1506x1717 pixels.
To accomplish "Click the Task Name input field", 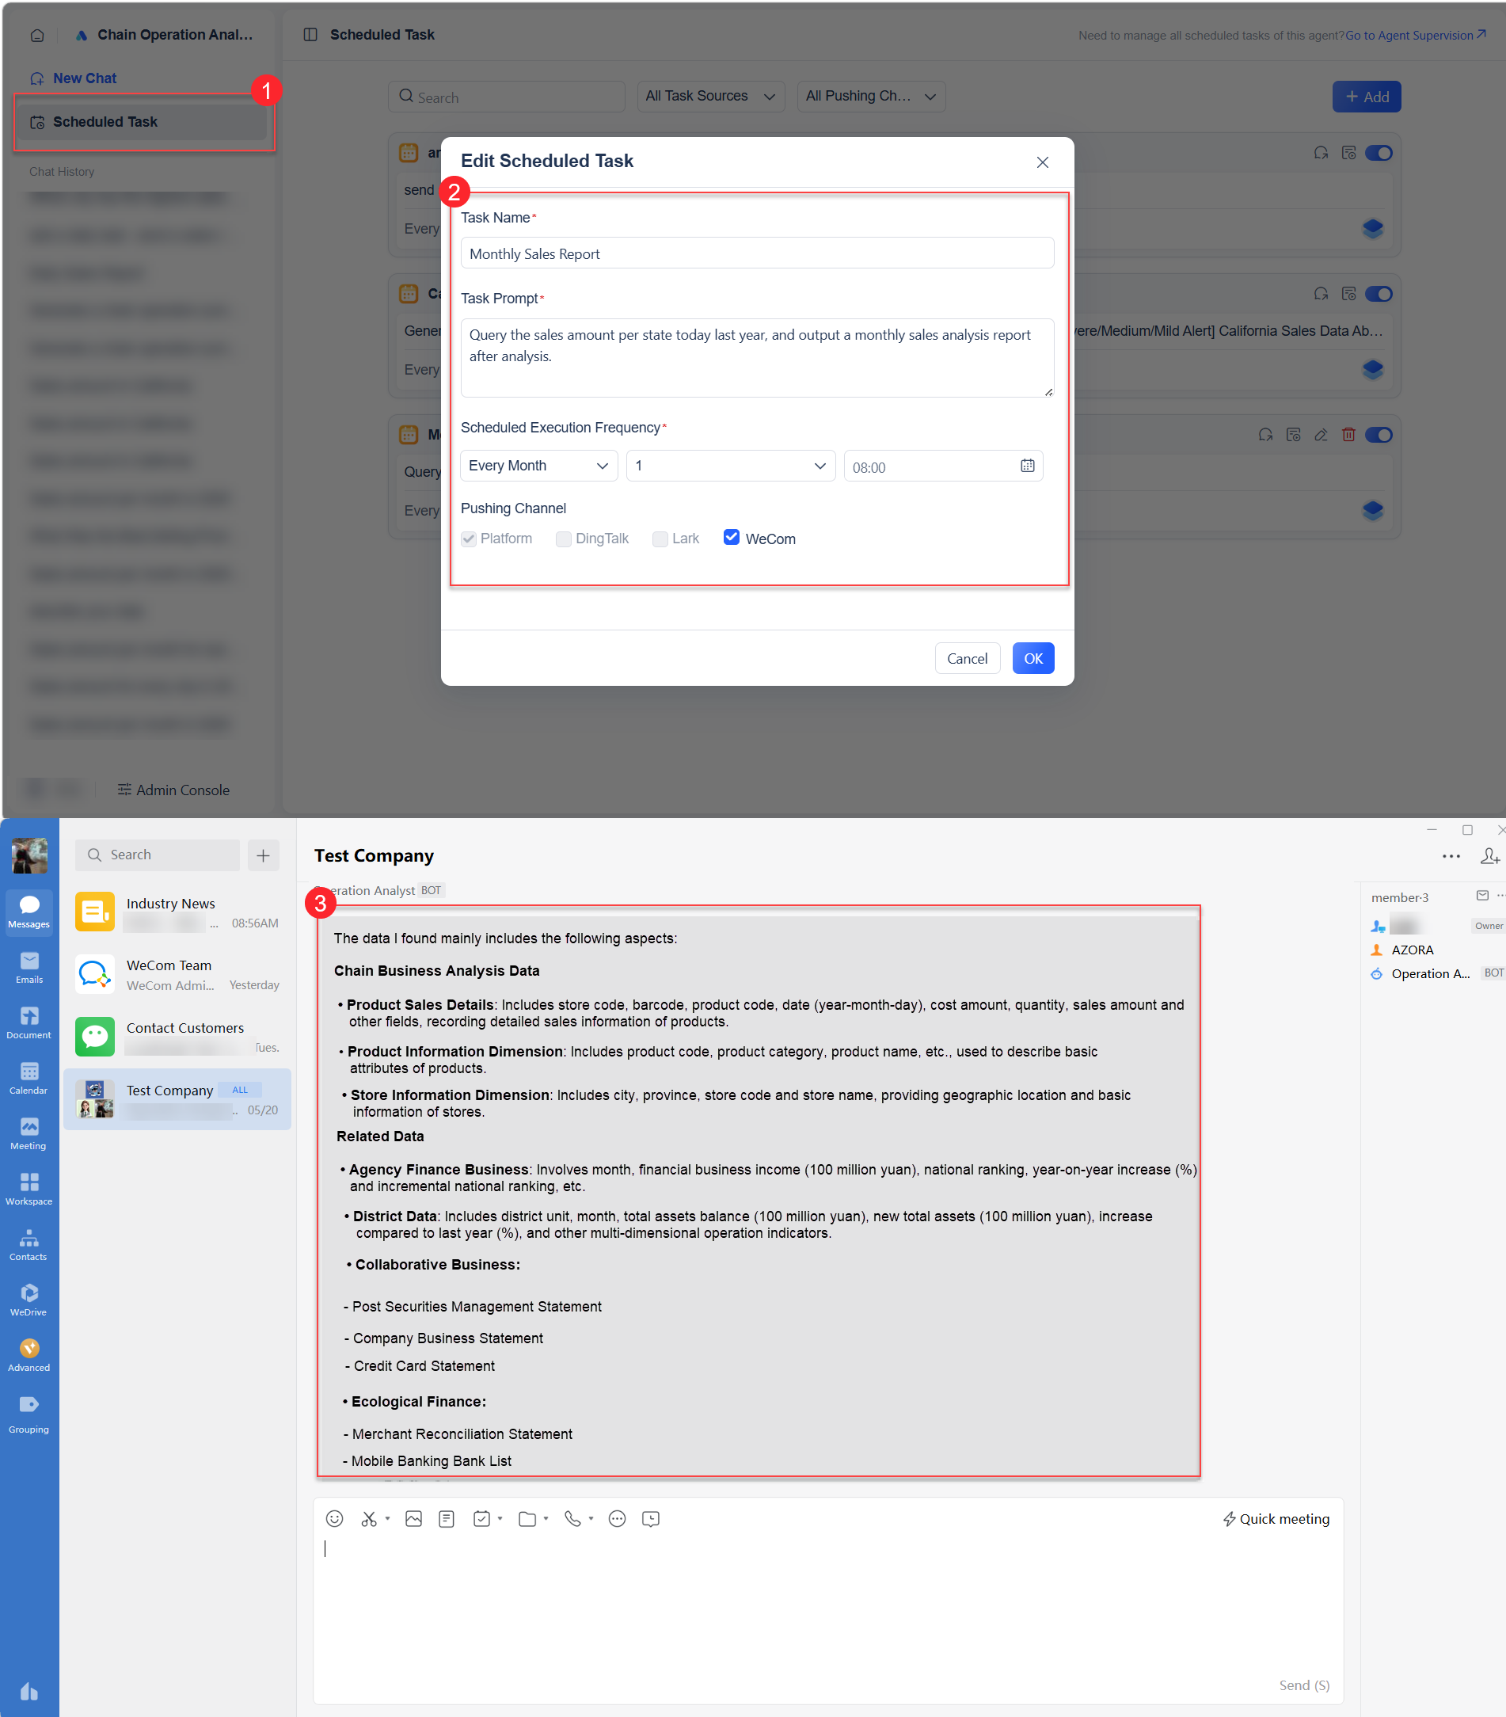I will click(x=758, y=253).
